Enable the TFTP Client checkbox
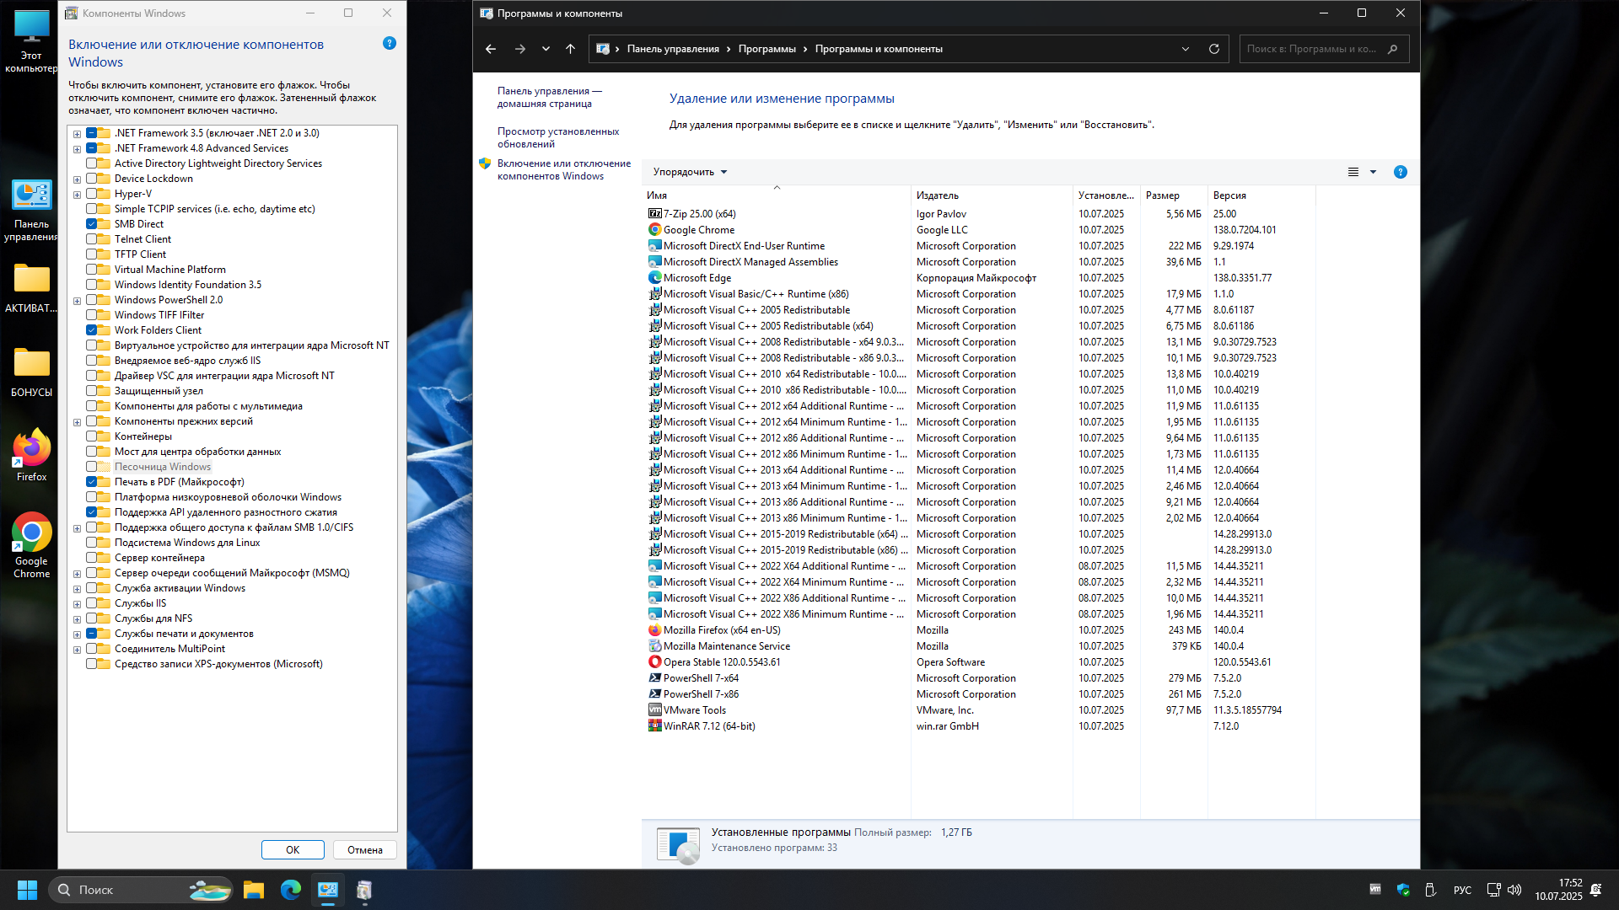This screenshot has height=910, width=1619. tap(92, 254)
